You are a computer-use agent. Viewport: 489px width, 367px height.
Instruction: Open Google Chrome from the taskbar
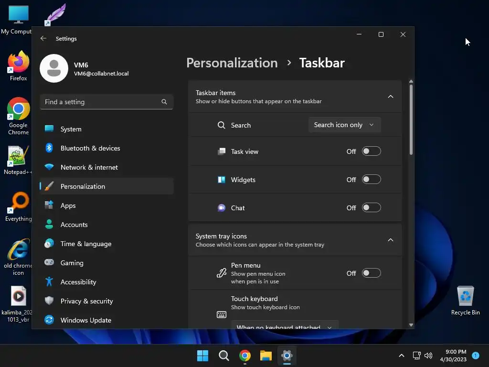coord(245,356)
